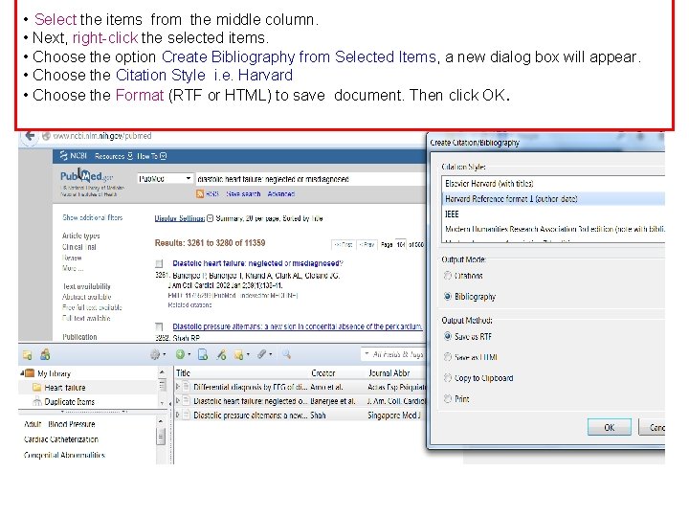Image resolution: width=689 pixels, height=517 pixels.
Task: Click the Cardiac Catheterization tag
Action: [x=61, y=439]
